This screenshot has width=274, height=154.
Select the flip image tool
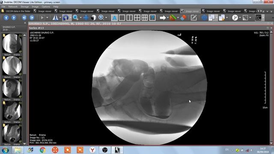(55, 18)
